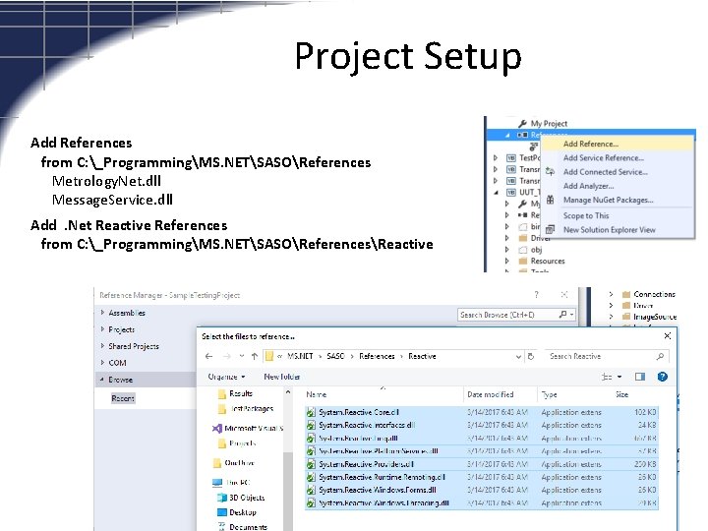Click the References breadcrumb in address bar

[x=377, y=356]
